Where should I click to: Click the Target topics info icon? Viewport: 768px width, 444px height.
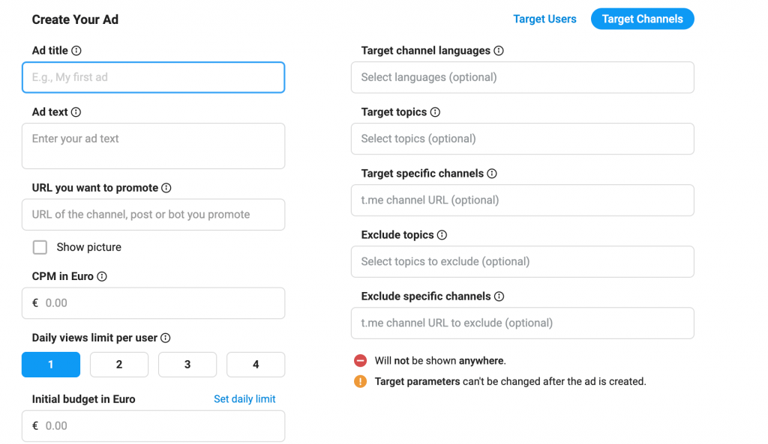coord(435,112)
